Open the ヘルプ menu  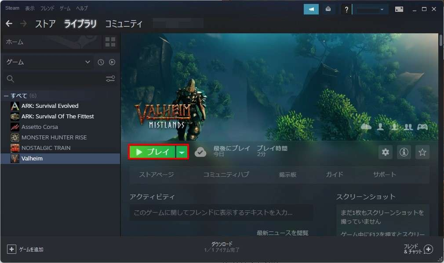tap(82, 8)
